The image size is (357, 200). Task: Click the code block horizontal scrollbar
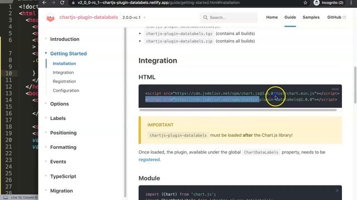(x=238, y=110)
